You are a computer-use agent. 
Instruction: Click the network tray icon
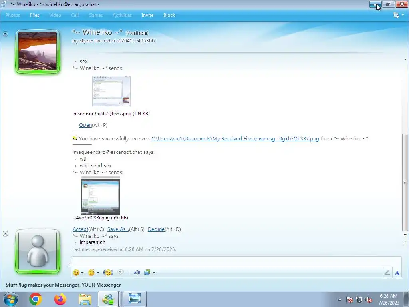click(x=359, y=299)
